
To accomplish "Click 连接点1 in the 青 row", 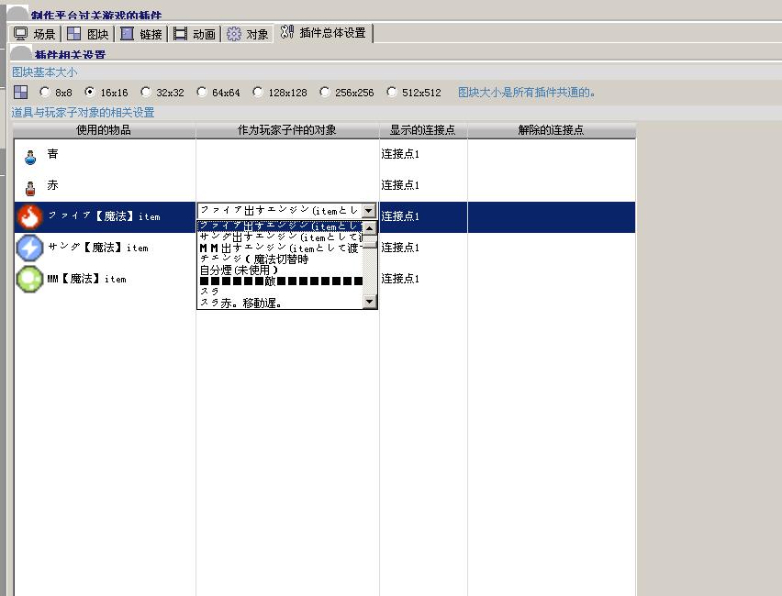I will tap(400, 154).
